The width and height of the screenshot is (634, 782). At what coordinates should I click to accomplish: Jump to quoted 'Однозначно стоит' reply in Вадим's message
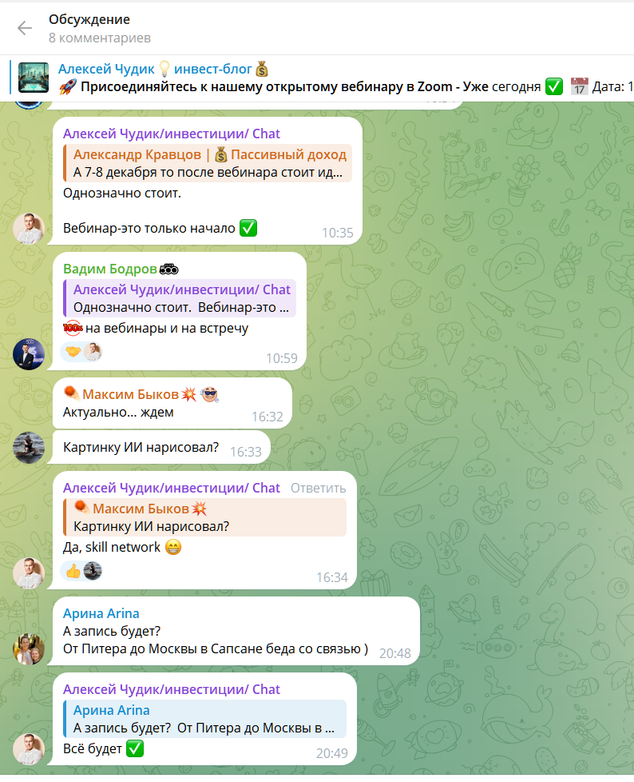tap(180, 299)
